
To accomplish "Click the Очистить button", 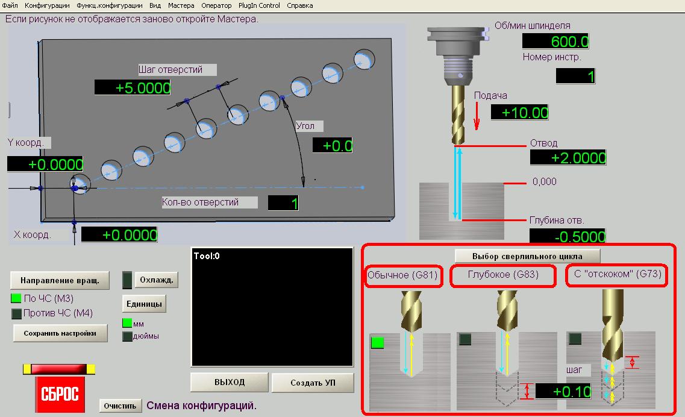I will point(120,406).
